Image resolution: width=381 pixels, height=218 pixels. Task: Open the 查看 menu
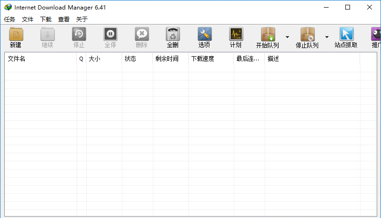click(64, 19)
